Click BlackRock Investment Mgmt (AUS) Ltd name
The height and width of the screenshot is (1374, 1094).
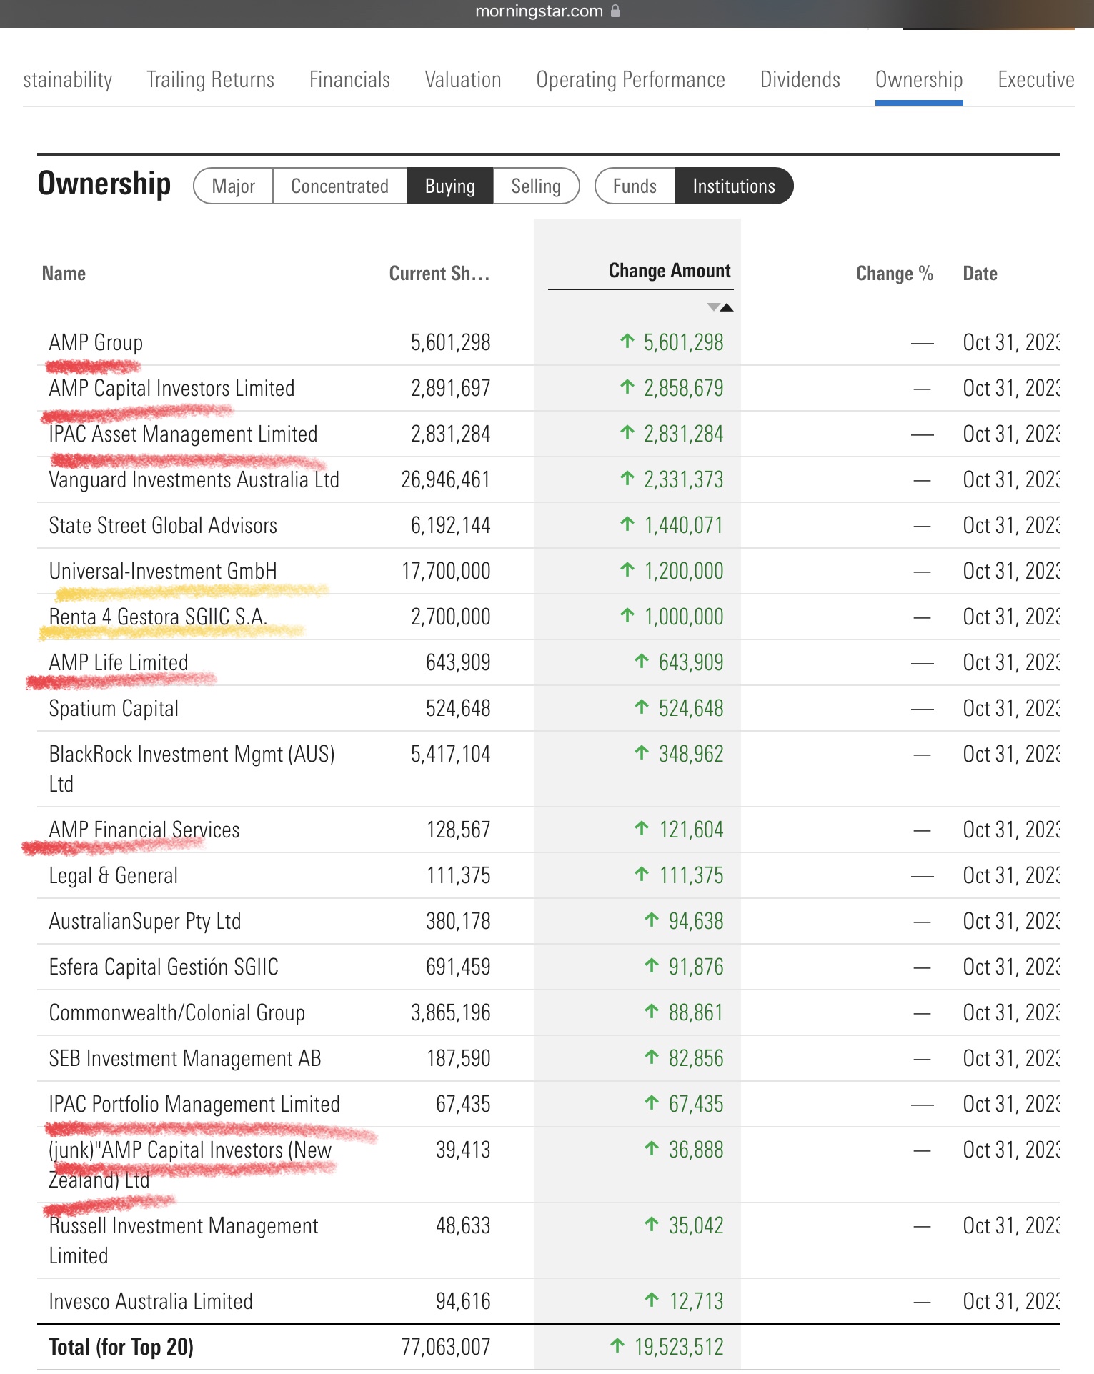click(x=192, y=769)
